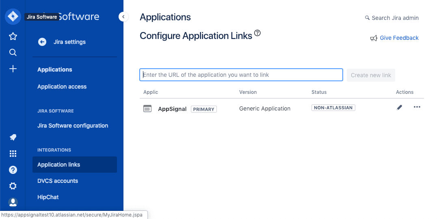Click the Search Jira admin magnifier icon
The width and height of the screenshot is (439, 219).
click(368, 18)
